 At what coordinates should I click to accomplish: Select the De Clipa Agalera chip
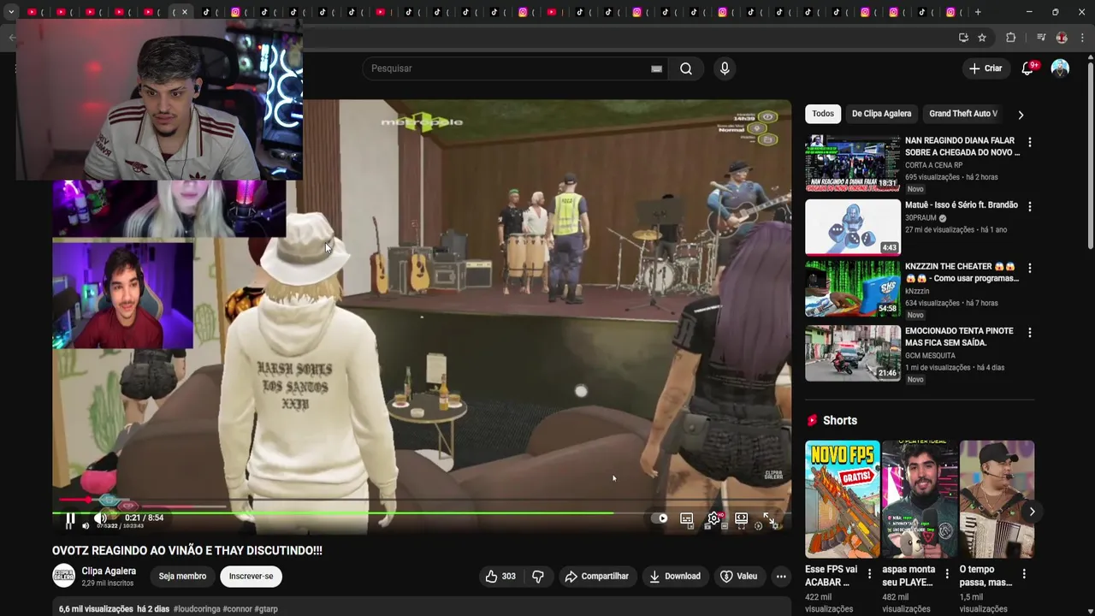click(881, 114)
